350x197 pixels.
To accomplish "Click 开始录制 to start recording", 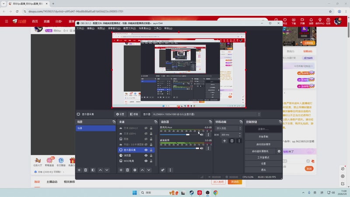I will click(263, 137).
